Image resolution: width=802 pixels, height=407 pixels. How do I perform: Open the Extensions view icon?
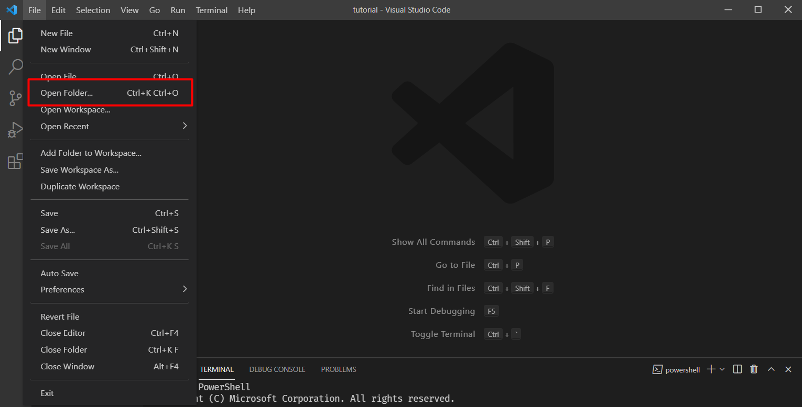coord(15,161)
